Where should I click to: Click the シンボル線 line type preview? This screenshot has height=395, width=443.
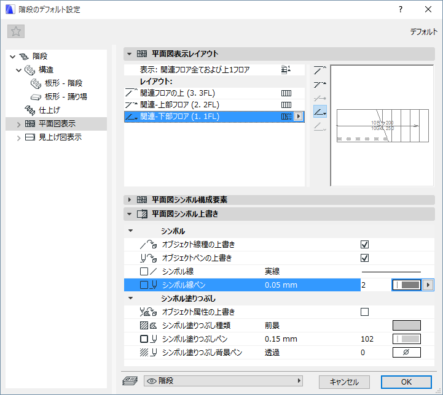click(391, 272)
